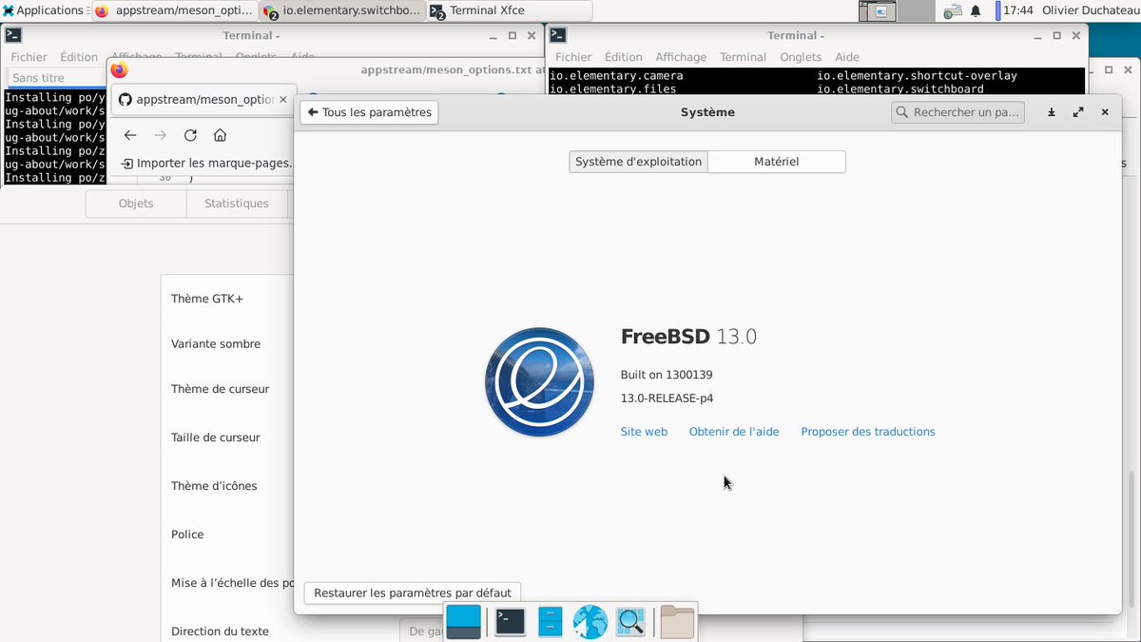Click terminal icon of the Installing po window
Image resolution: width=1141 pixels, height=642 pixels.
pos(13,35)
